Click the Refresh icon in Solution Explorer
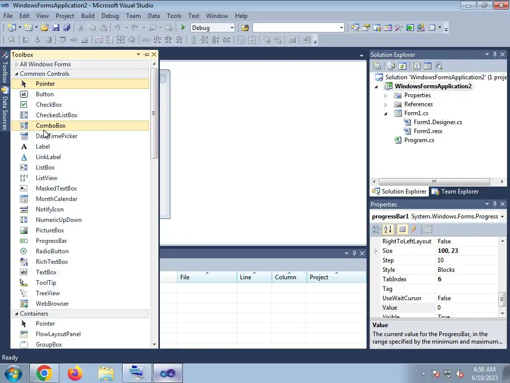Screen dimensions: 510x383 402,66
